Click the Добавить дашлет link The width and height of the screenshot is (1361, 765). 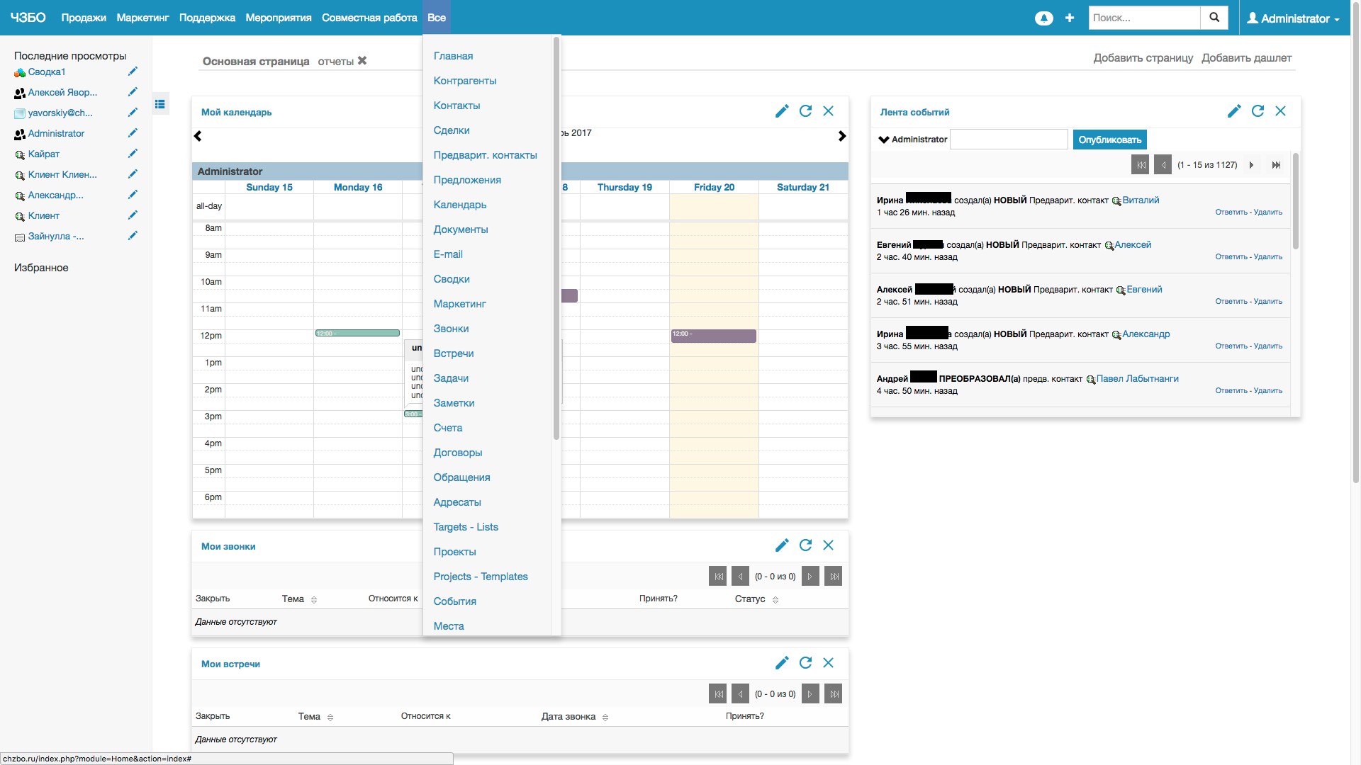(1246, 58)
